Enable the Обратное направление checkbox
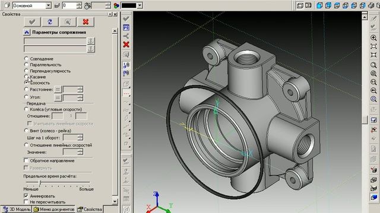This screenshot has height=213, width=380. (x=26, y=160)
